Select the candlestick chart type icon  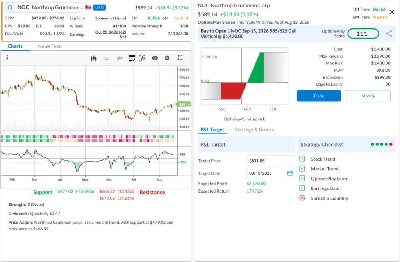(x=94, y=58)
